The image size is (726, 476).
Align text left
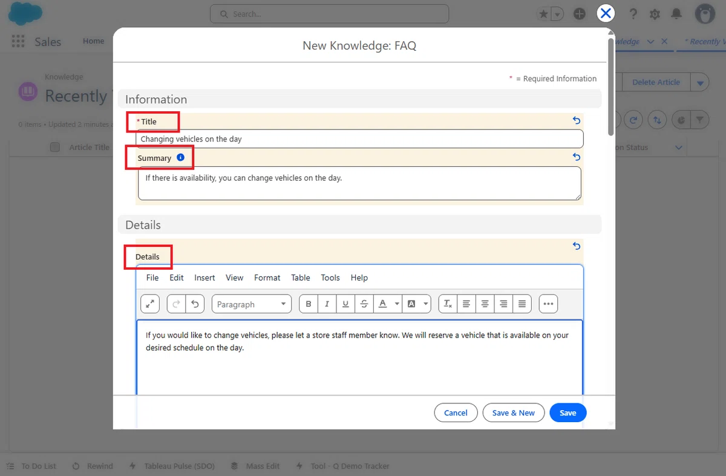pos(466,304)
